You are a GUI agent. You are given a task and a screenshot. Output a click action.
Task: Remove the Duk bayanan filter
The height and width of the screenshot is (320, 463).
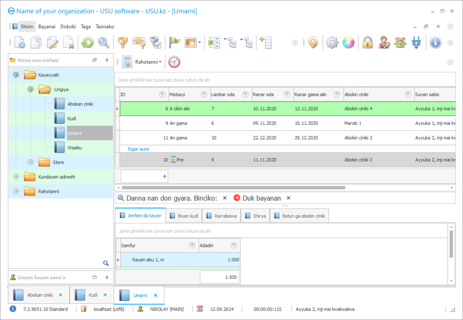pos(289,198)
